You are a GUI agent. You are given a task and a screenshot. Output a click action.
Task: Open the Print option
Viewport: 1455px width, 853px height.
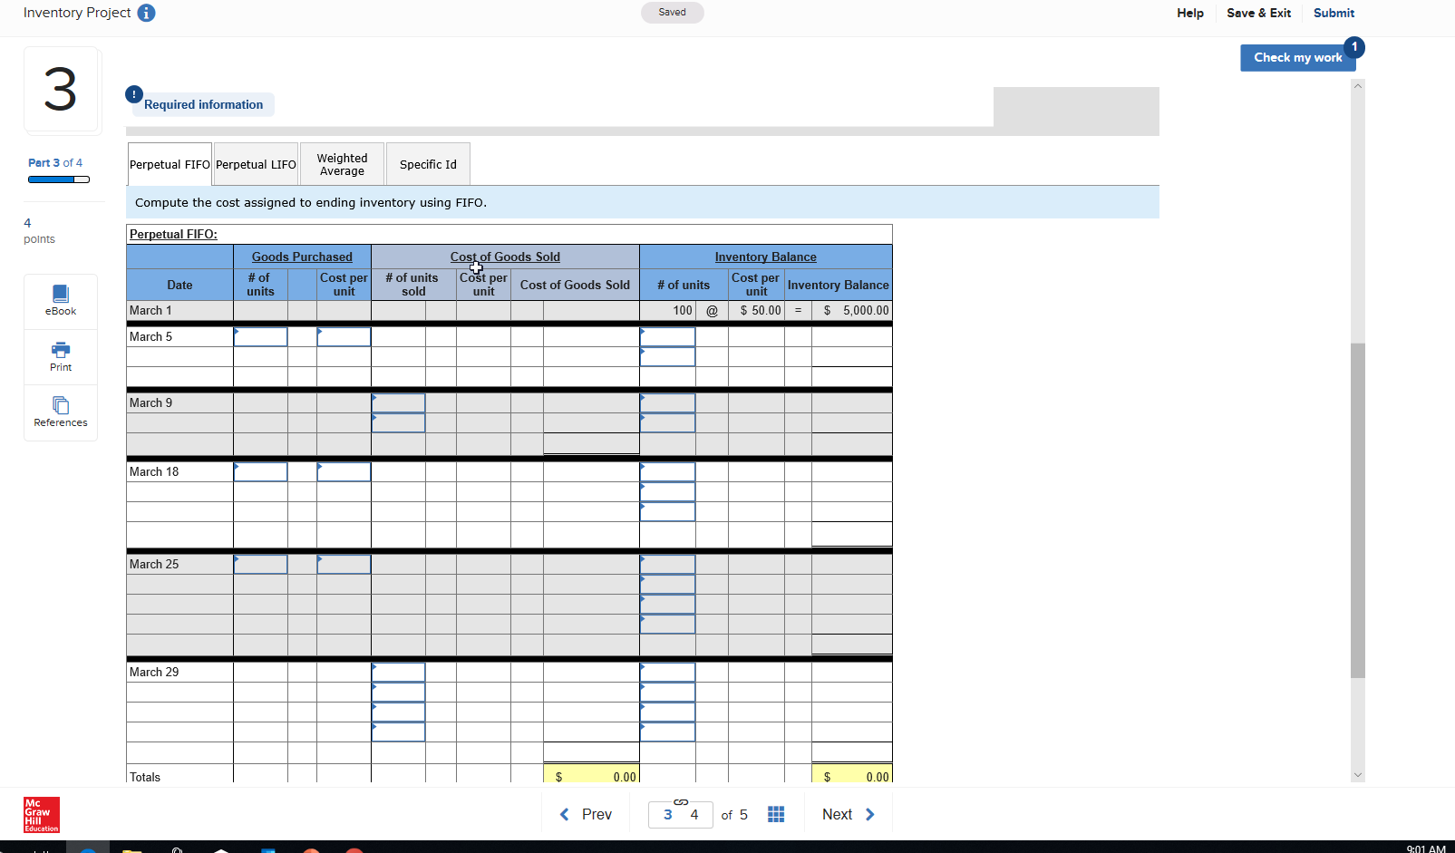(x=60, y=356)
